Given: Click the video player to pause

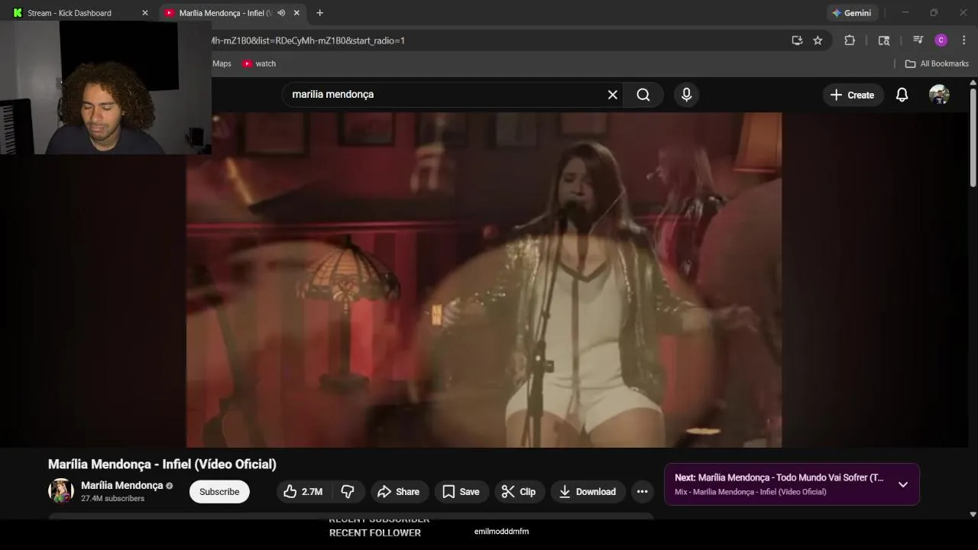Looking at the screenshot, I should (484, 280).
